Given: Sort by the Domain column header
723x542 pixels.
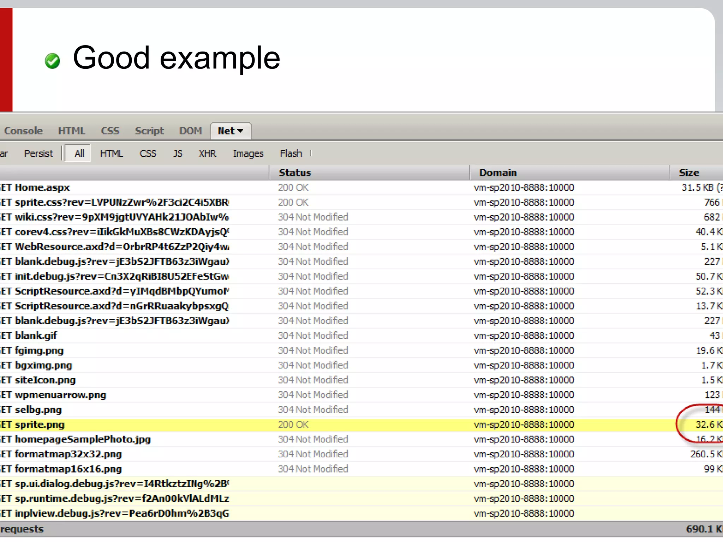Looking at the screenshot, I should coord(498,173).
